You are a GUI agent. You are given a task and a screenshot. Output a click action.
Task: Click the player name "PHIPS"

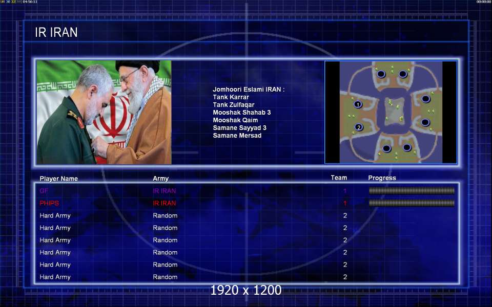click(x=49, y=203)
